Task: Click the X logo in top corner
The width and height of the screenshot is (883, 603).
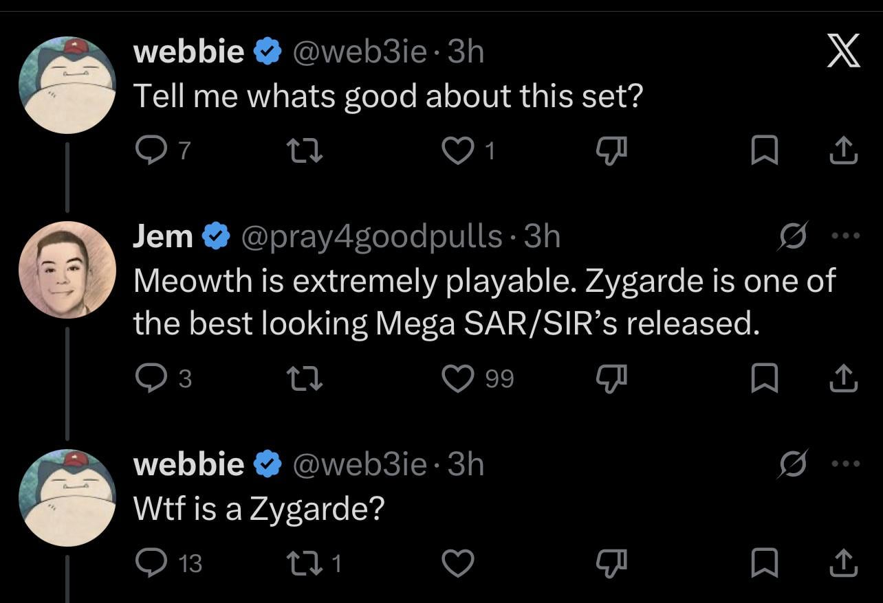Action: point(842,53)
